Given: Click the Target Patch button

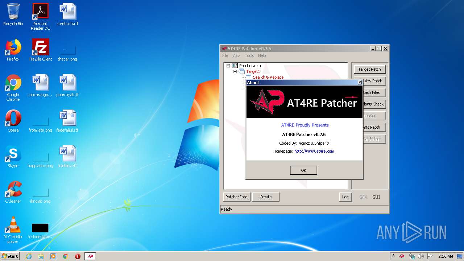Looking at the screenshot, I should 369,69.
